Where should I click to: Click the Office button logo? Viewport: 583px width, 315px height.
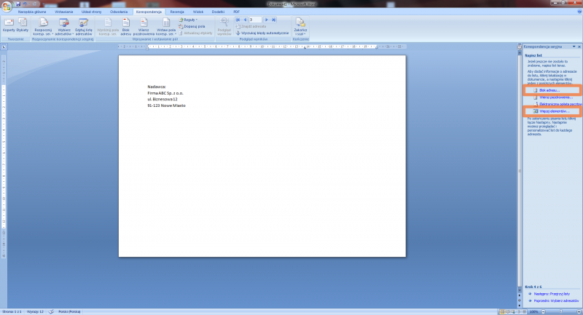(6, 6)
